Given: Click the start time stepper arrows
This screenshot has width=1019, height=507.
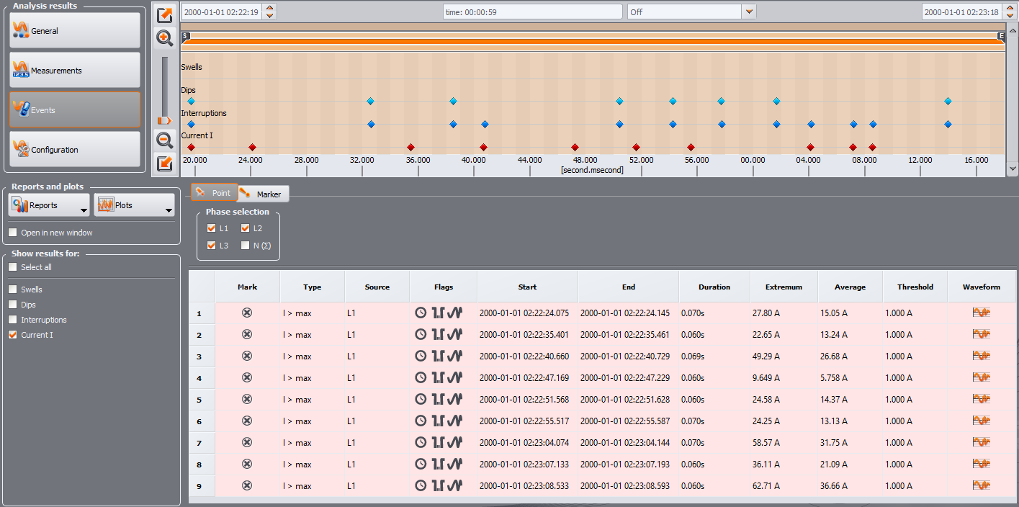Looking at the screenshot, I should [270, 12].
